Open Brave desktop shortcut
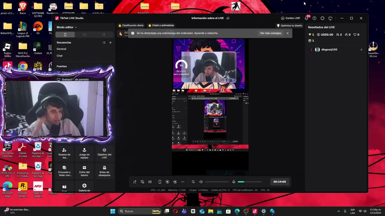The height and width of the screenshot is (216, 385). 23,8
